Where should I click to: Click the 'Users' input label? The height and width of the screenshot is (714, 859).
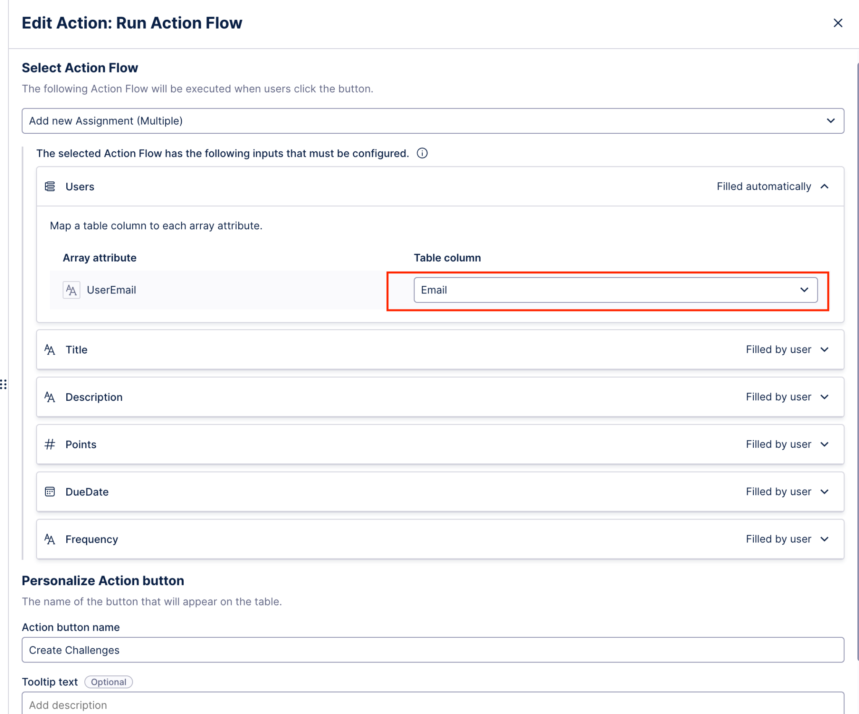pyautogui.click(x=80, y=187)
